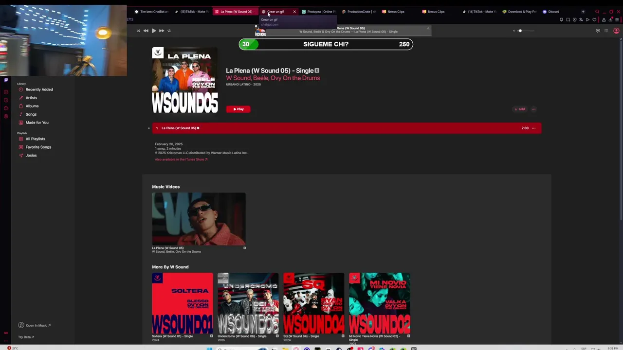623x350 pixels.
Task: Click the player icon in browser sidebar
Action: pos(6,92)
